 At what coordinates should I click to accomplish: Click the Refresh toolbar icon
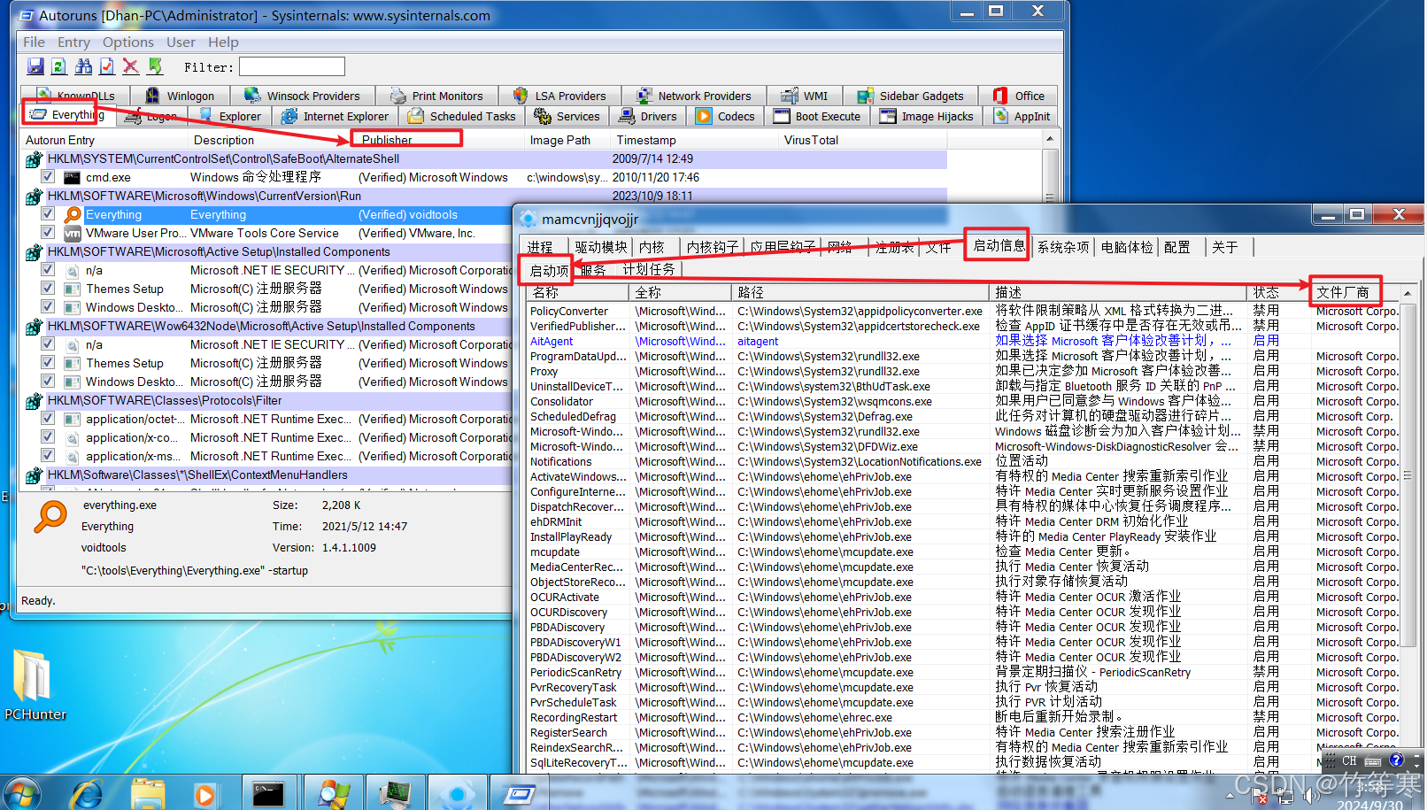tap(59, 66)
